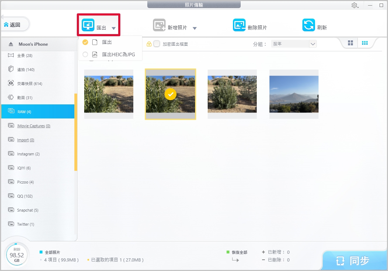Switch to small grid view

point(365,43)
